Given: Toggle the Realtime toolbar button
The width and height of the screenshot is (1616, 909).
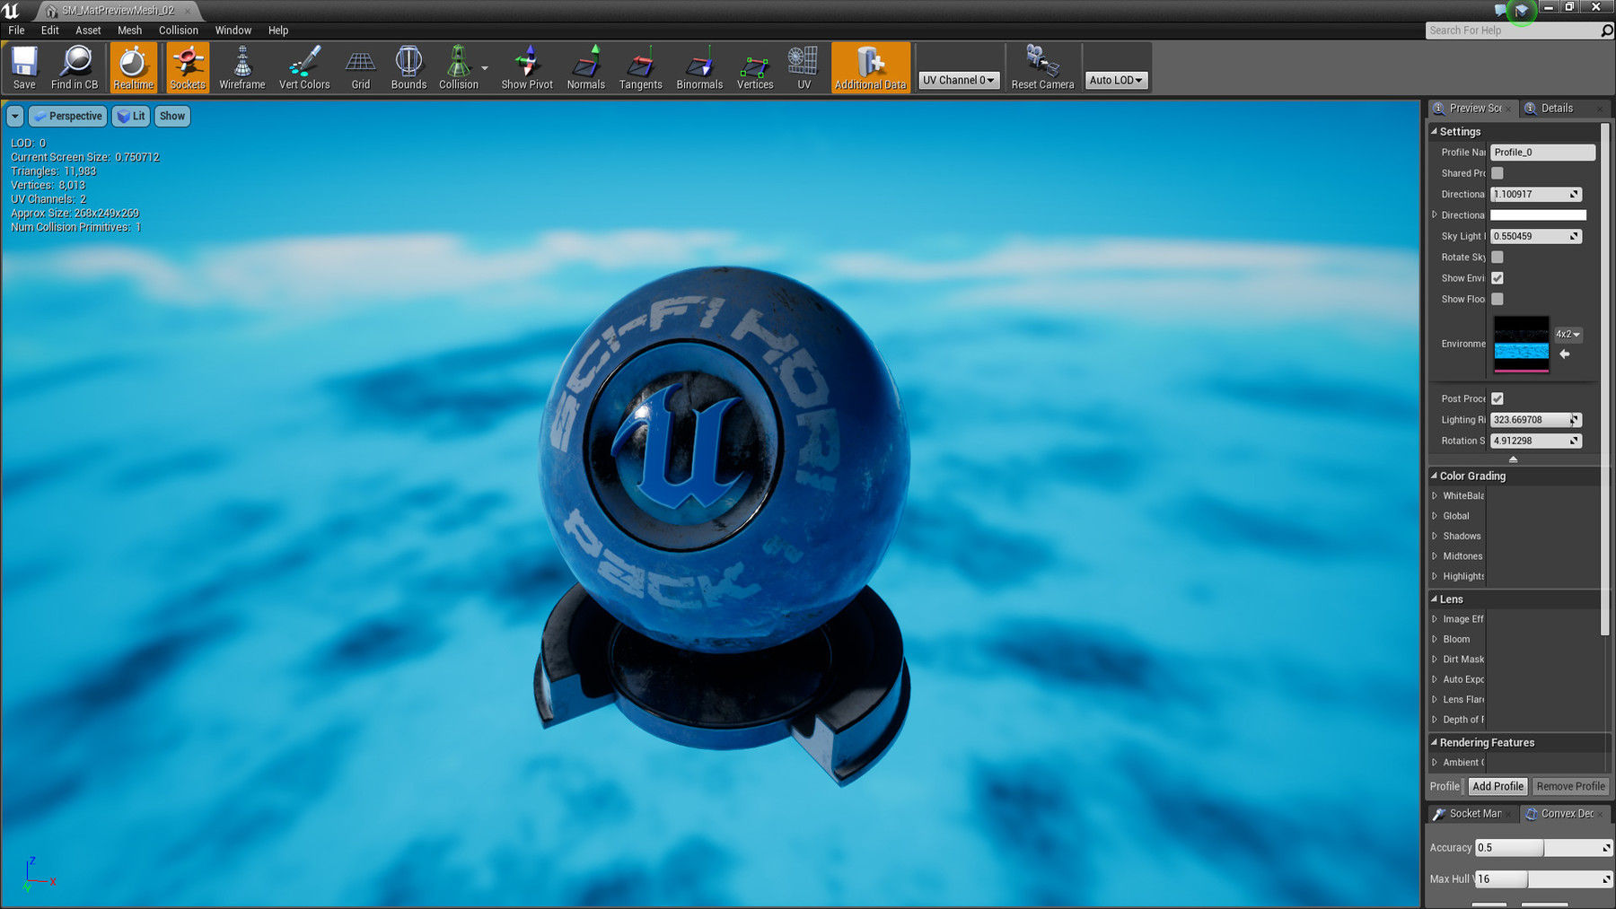Looking at the screenshot, I should tap(133, 67).
